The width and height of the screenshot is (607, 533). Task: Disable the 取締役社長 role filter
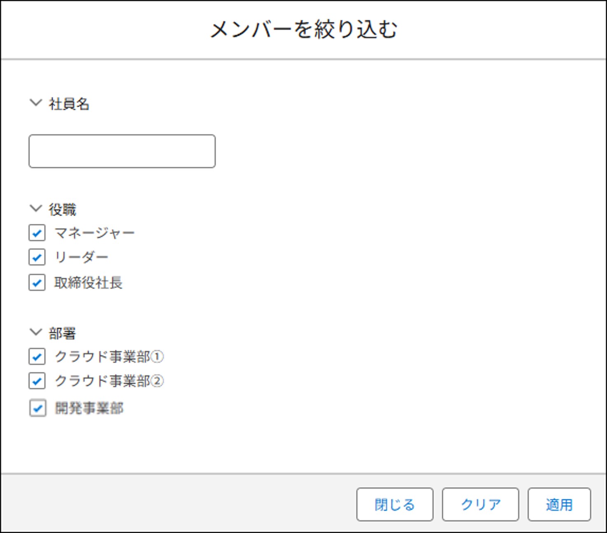37,283
